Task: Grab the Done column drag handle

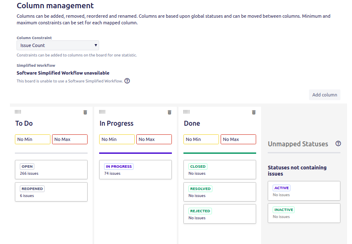Action: (186, 112)
